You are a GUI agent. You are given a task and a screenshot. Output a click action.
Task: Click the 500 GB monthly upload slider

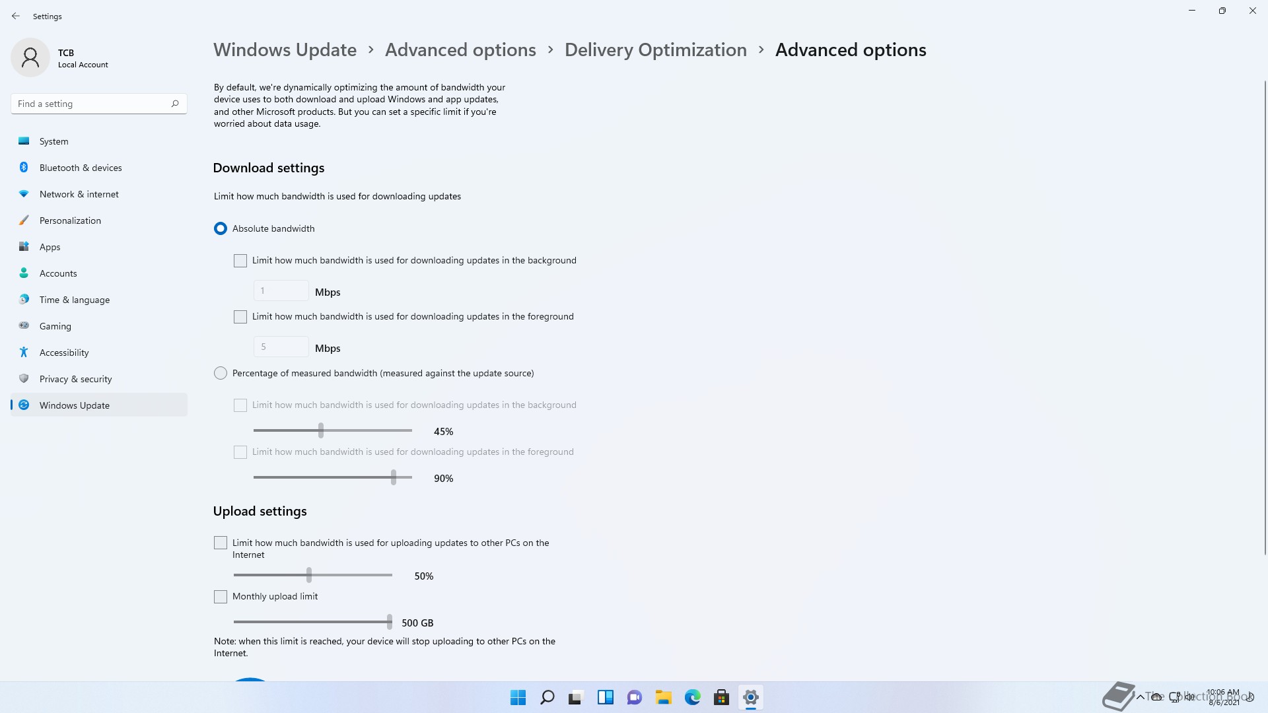pos(313,622)
